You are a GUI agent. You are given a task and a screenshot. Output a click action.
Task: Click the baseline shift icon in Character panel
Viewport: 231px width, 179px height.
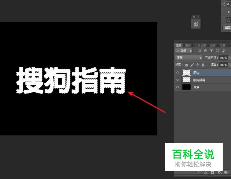coord(223,4)
